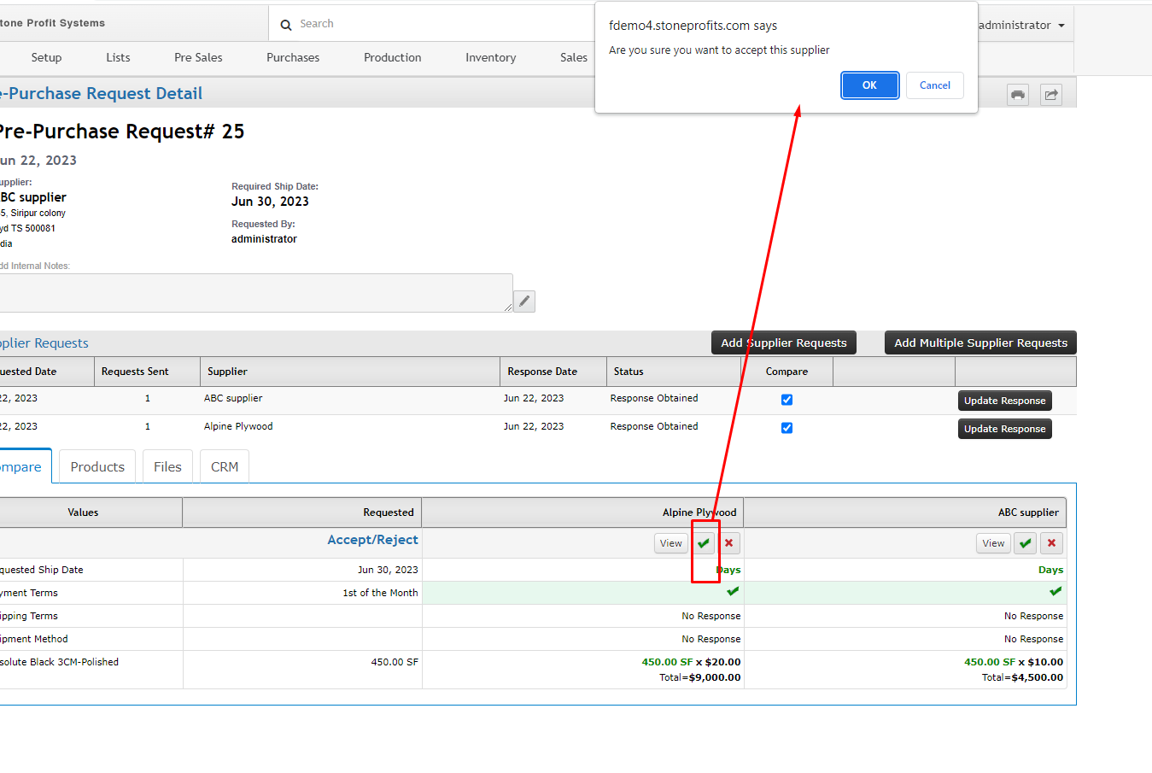Click Pre-Purchase Request# 25 heading

(121, 132)
